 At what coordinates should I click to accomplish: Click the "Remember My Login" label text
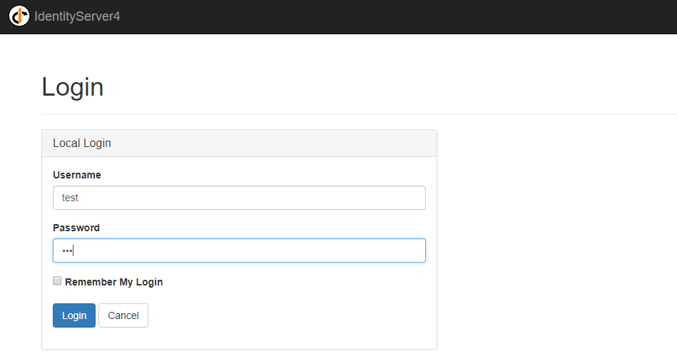pyautogui.click(x=113, y=282)
